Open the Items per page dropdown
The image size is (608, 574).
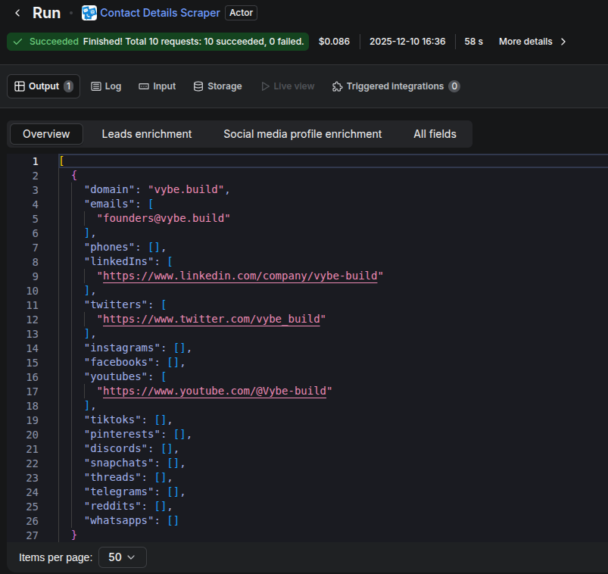click(x=123, y=557)
